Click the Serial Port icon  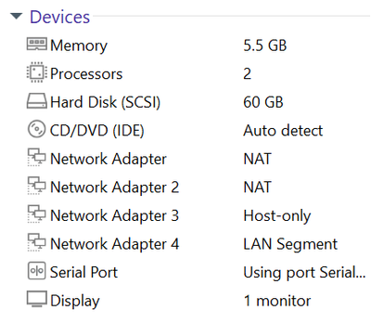click(37, 271)
